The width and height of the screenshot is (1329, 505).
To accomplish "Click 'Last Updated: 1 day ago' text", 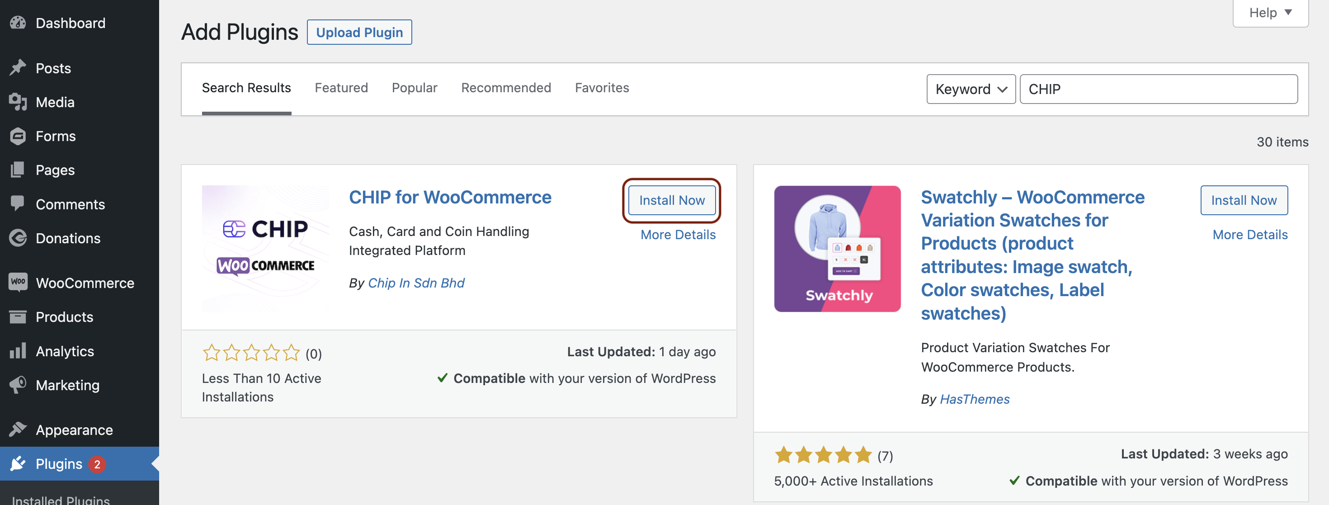I will (x=641, y=352).
